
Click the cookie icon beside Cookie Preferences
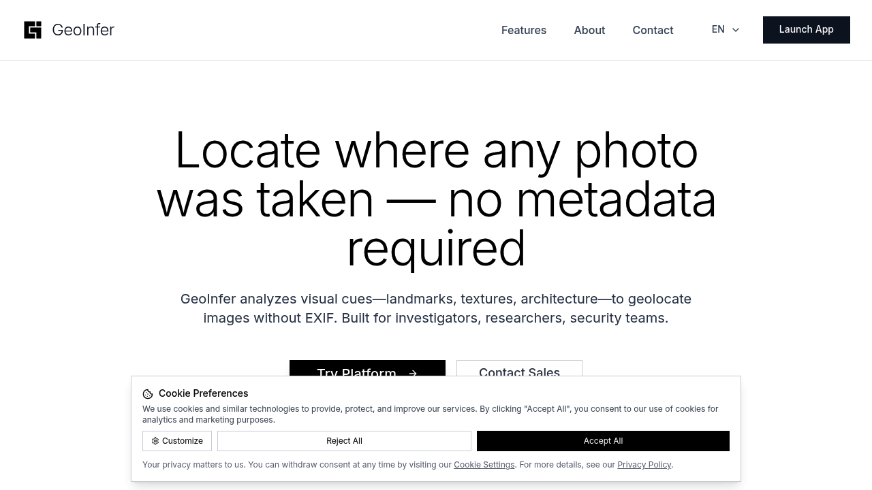click(148, 393)
